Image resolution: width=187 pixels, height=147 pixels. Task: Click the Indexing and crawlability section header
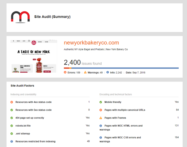click(23, 94)
